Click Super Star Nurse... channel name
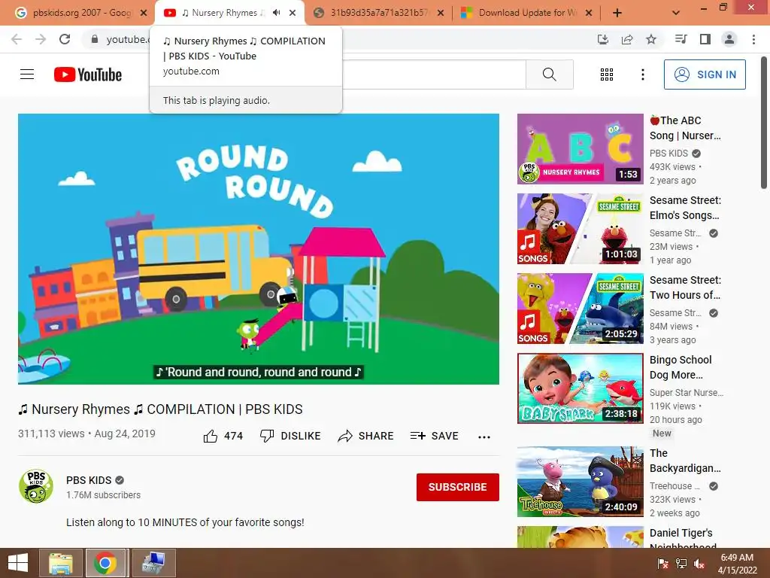Image resolution: width=770 pixels, height=578 pixels. click(686, 393)
